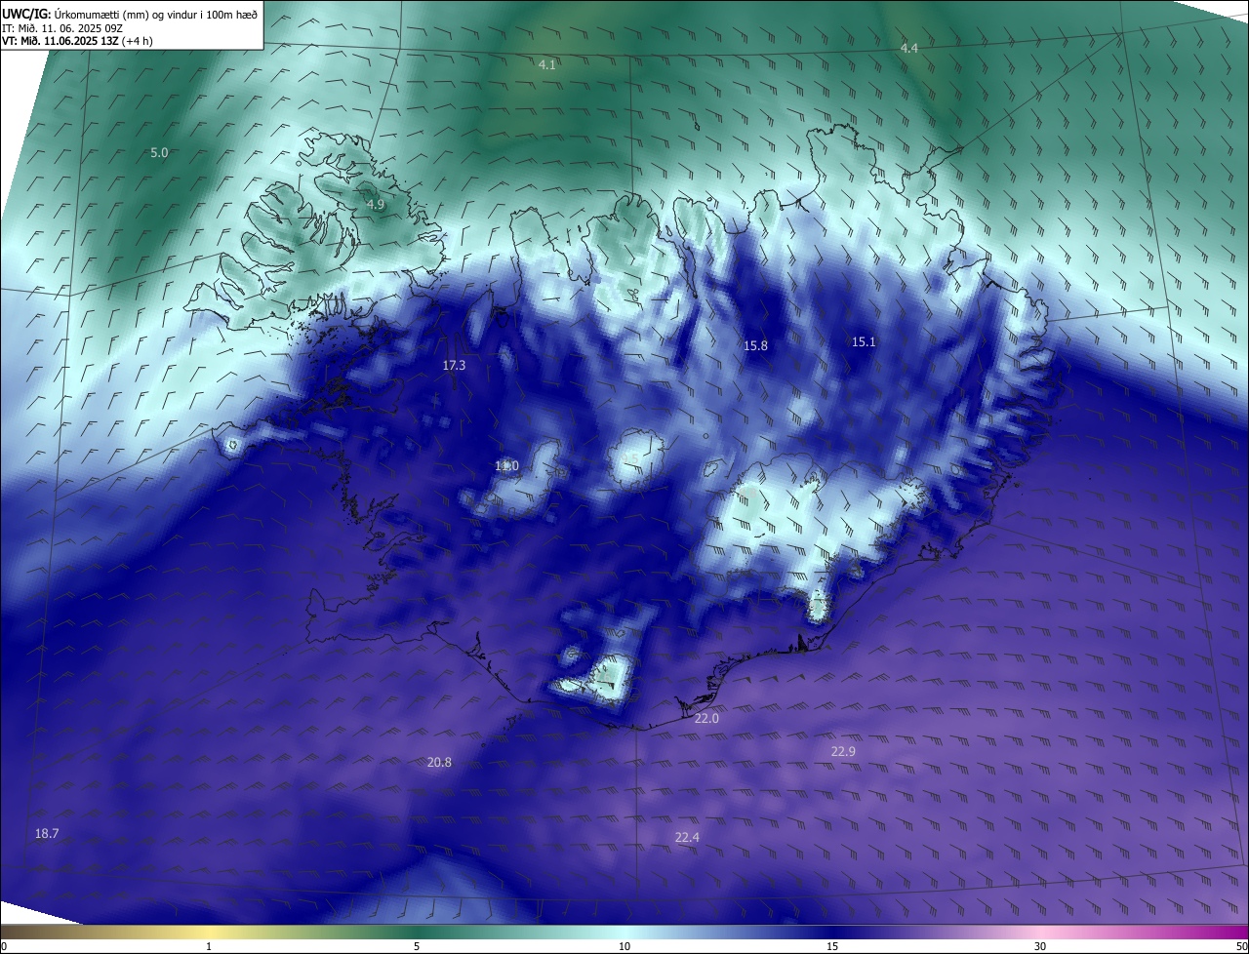1249x954 pixels.
Task: Click the 10 tick on the color scale
Action: click(624, 946)
